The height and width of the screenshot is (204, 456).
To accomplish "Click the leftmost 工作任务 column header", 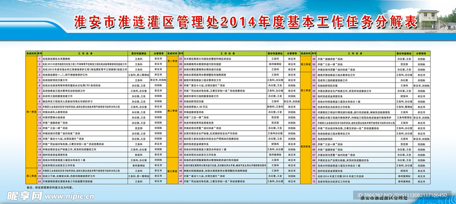I will [84, 53].
